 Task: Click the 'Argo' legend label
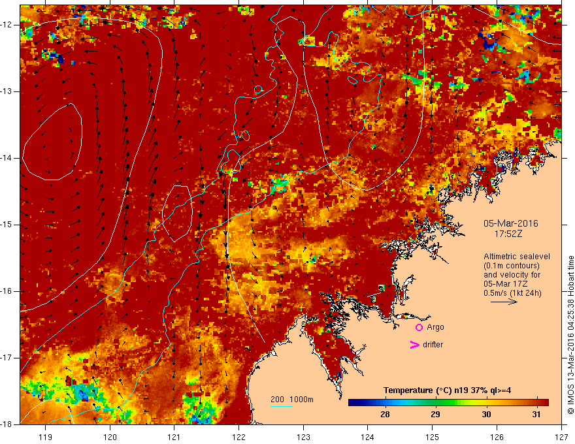435,327
